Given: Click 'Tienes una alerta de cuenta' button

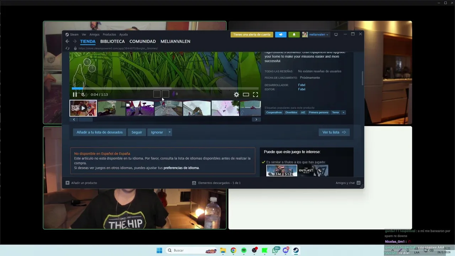Looking at the screenshot, I should 252,34.
